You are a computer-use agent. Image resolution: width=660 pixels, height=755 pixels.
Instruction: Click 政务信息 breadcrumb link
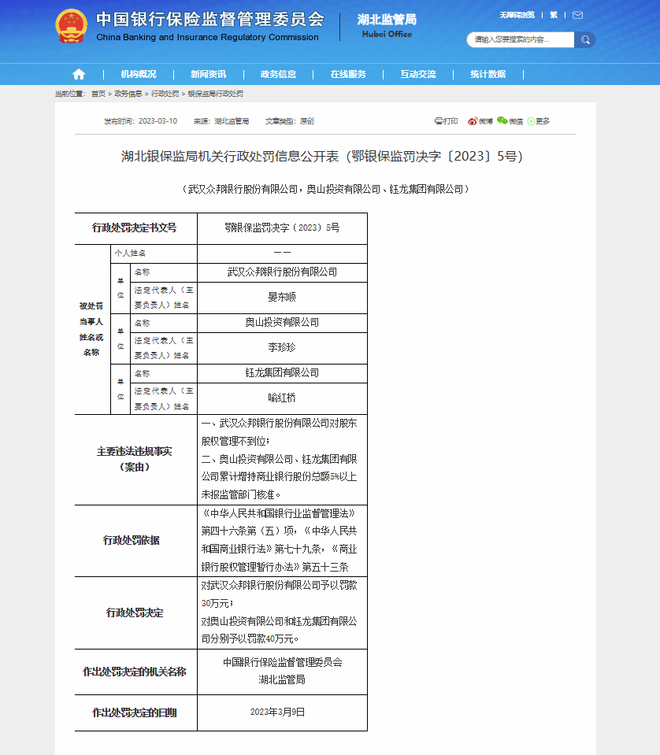click(128, 94)
